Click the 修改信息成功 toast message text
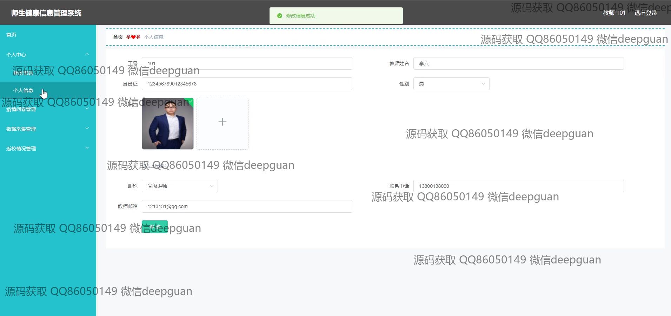The height and width of the screenshot is (316, 671). click(301, 16)
